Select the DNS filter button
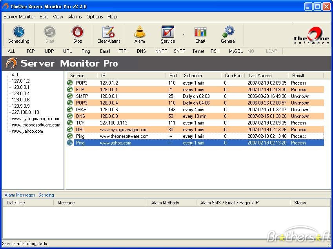This screenshot has width=333, height=249. (x=141, y=51)
